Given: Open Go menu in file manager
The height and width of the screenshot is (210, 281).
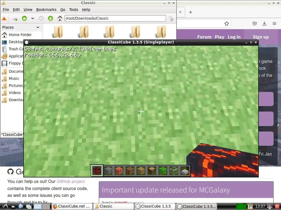Looking at the screenshot, I should (x=63, y=10).
